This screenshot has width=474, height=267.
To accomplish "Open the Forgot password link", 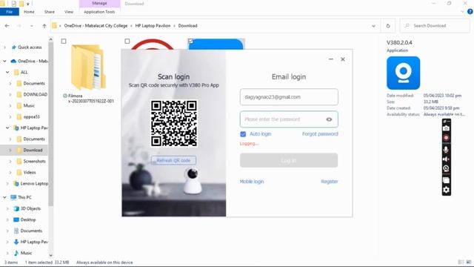I will [320, 133].
